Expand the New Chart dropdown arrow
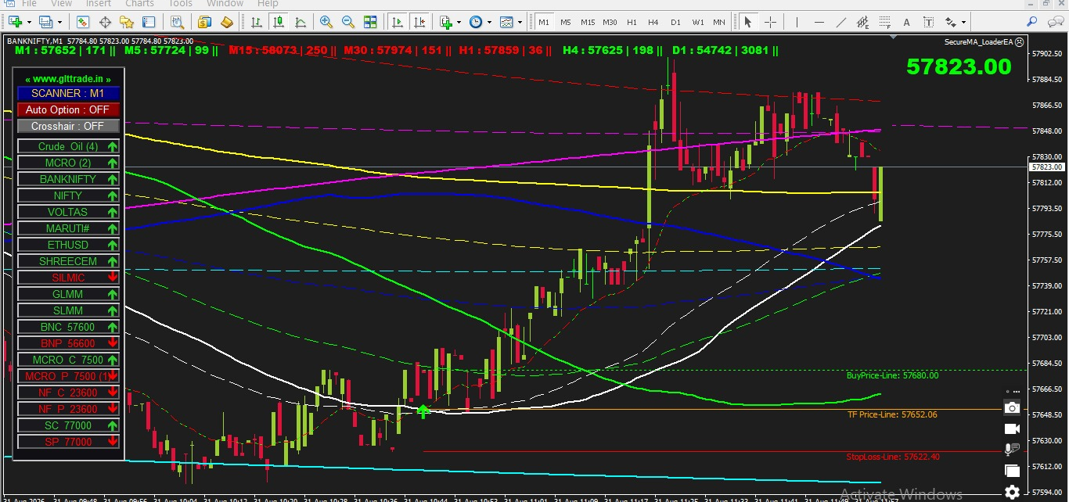This screenshot has width=1069, height=502. [30, 22]
